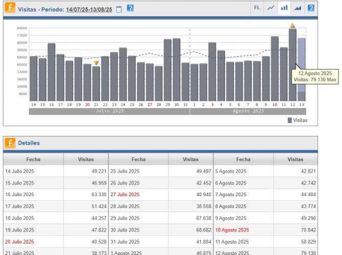
Task: Click the last Visitas column header
Action: 295,159
